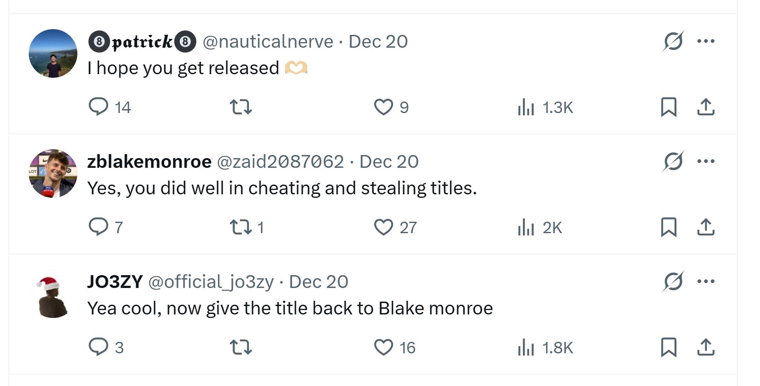Retweet zblakemonroe's cheating and stealing titles post
Image resolution: width=760 pixels, height=386 pixels.
click(247, 227)
